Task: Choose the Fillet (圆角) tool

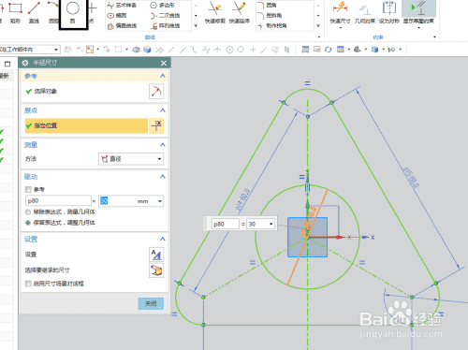Action: click(267, 6)
